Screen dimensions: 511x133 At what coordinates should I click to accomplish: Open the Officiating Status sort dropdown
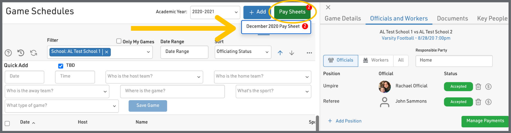tap(243, 52)
